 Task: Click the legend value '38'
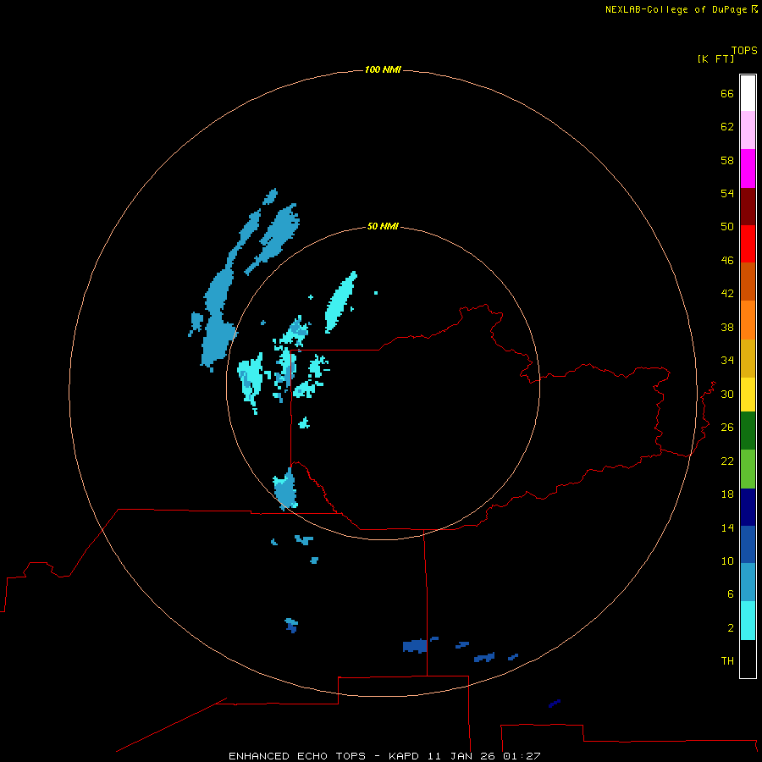(x=727, y=328)
